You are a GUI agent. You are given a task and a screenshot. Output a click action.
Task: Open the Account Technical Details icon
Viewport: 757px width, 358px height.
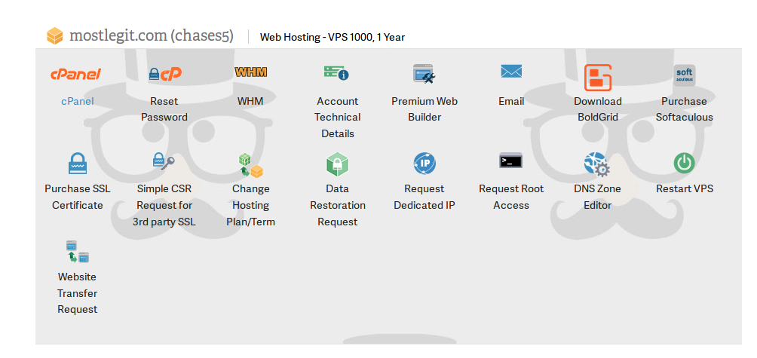point(336,73)
